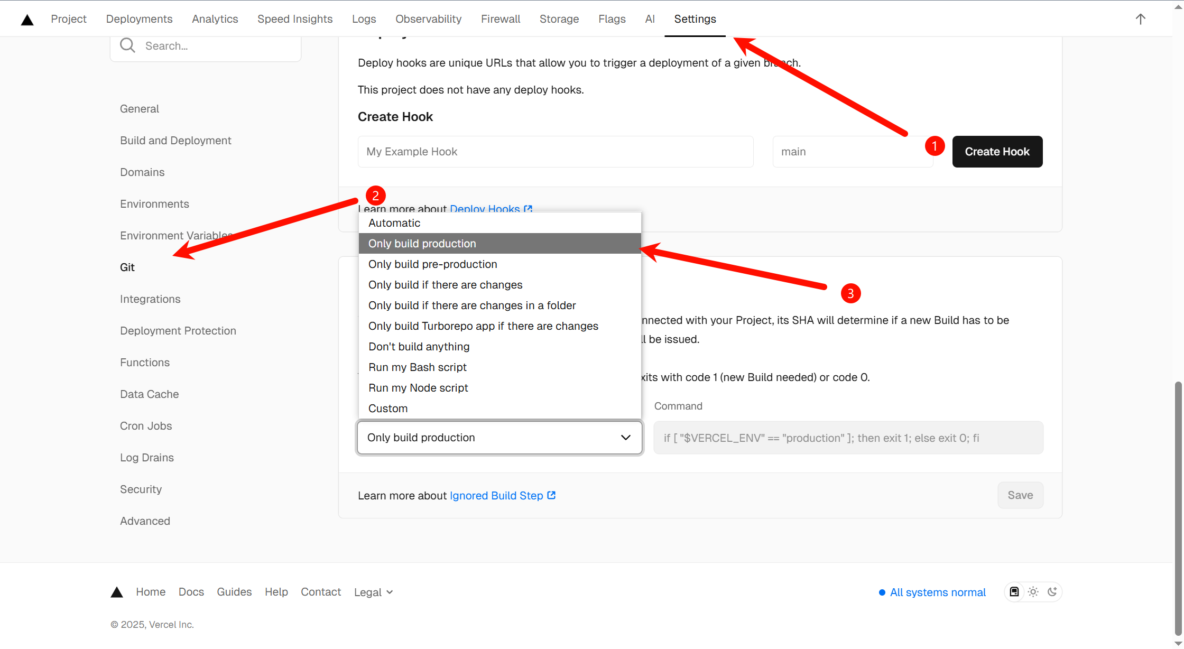The height and width of the screenshot is (649, 1184).
Task: Open the footer Docs link
Action: [191, 592]
